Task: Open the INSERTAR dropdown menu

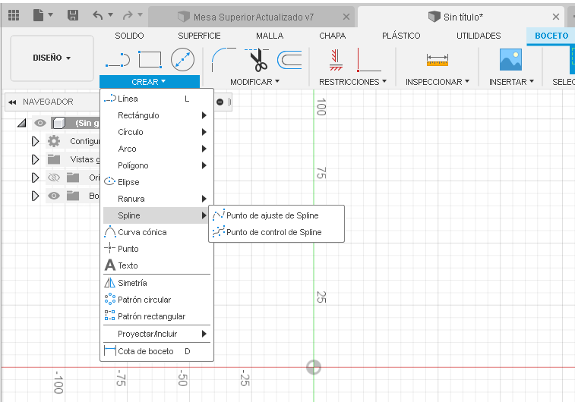Action: (x=511, y=82)
